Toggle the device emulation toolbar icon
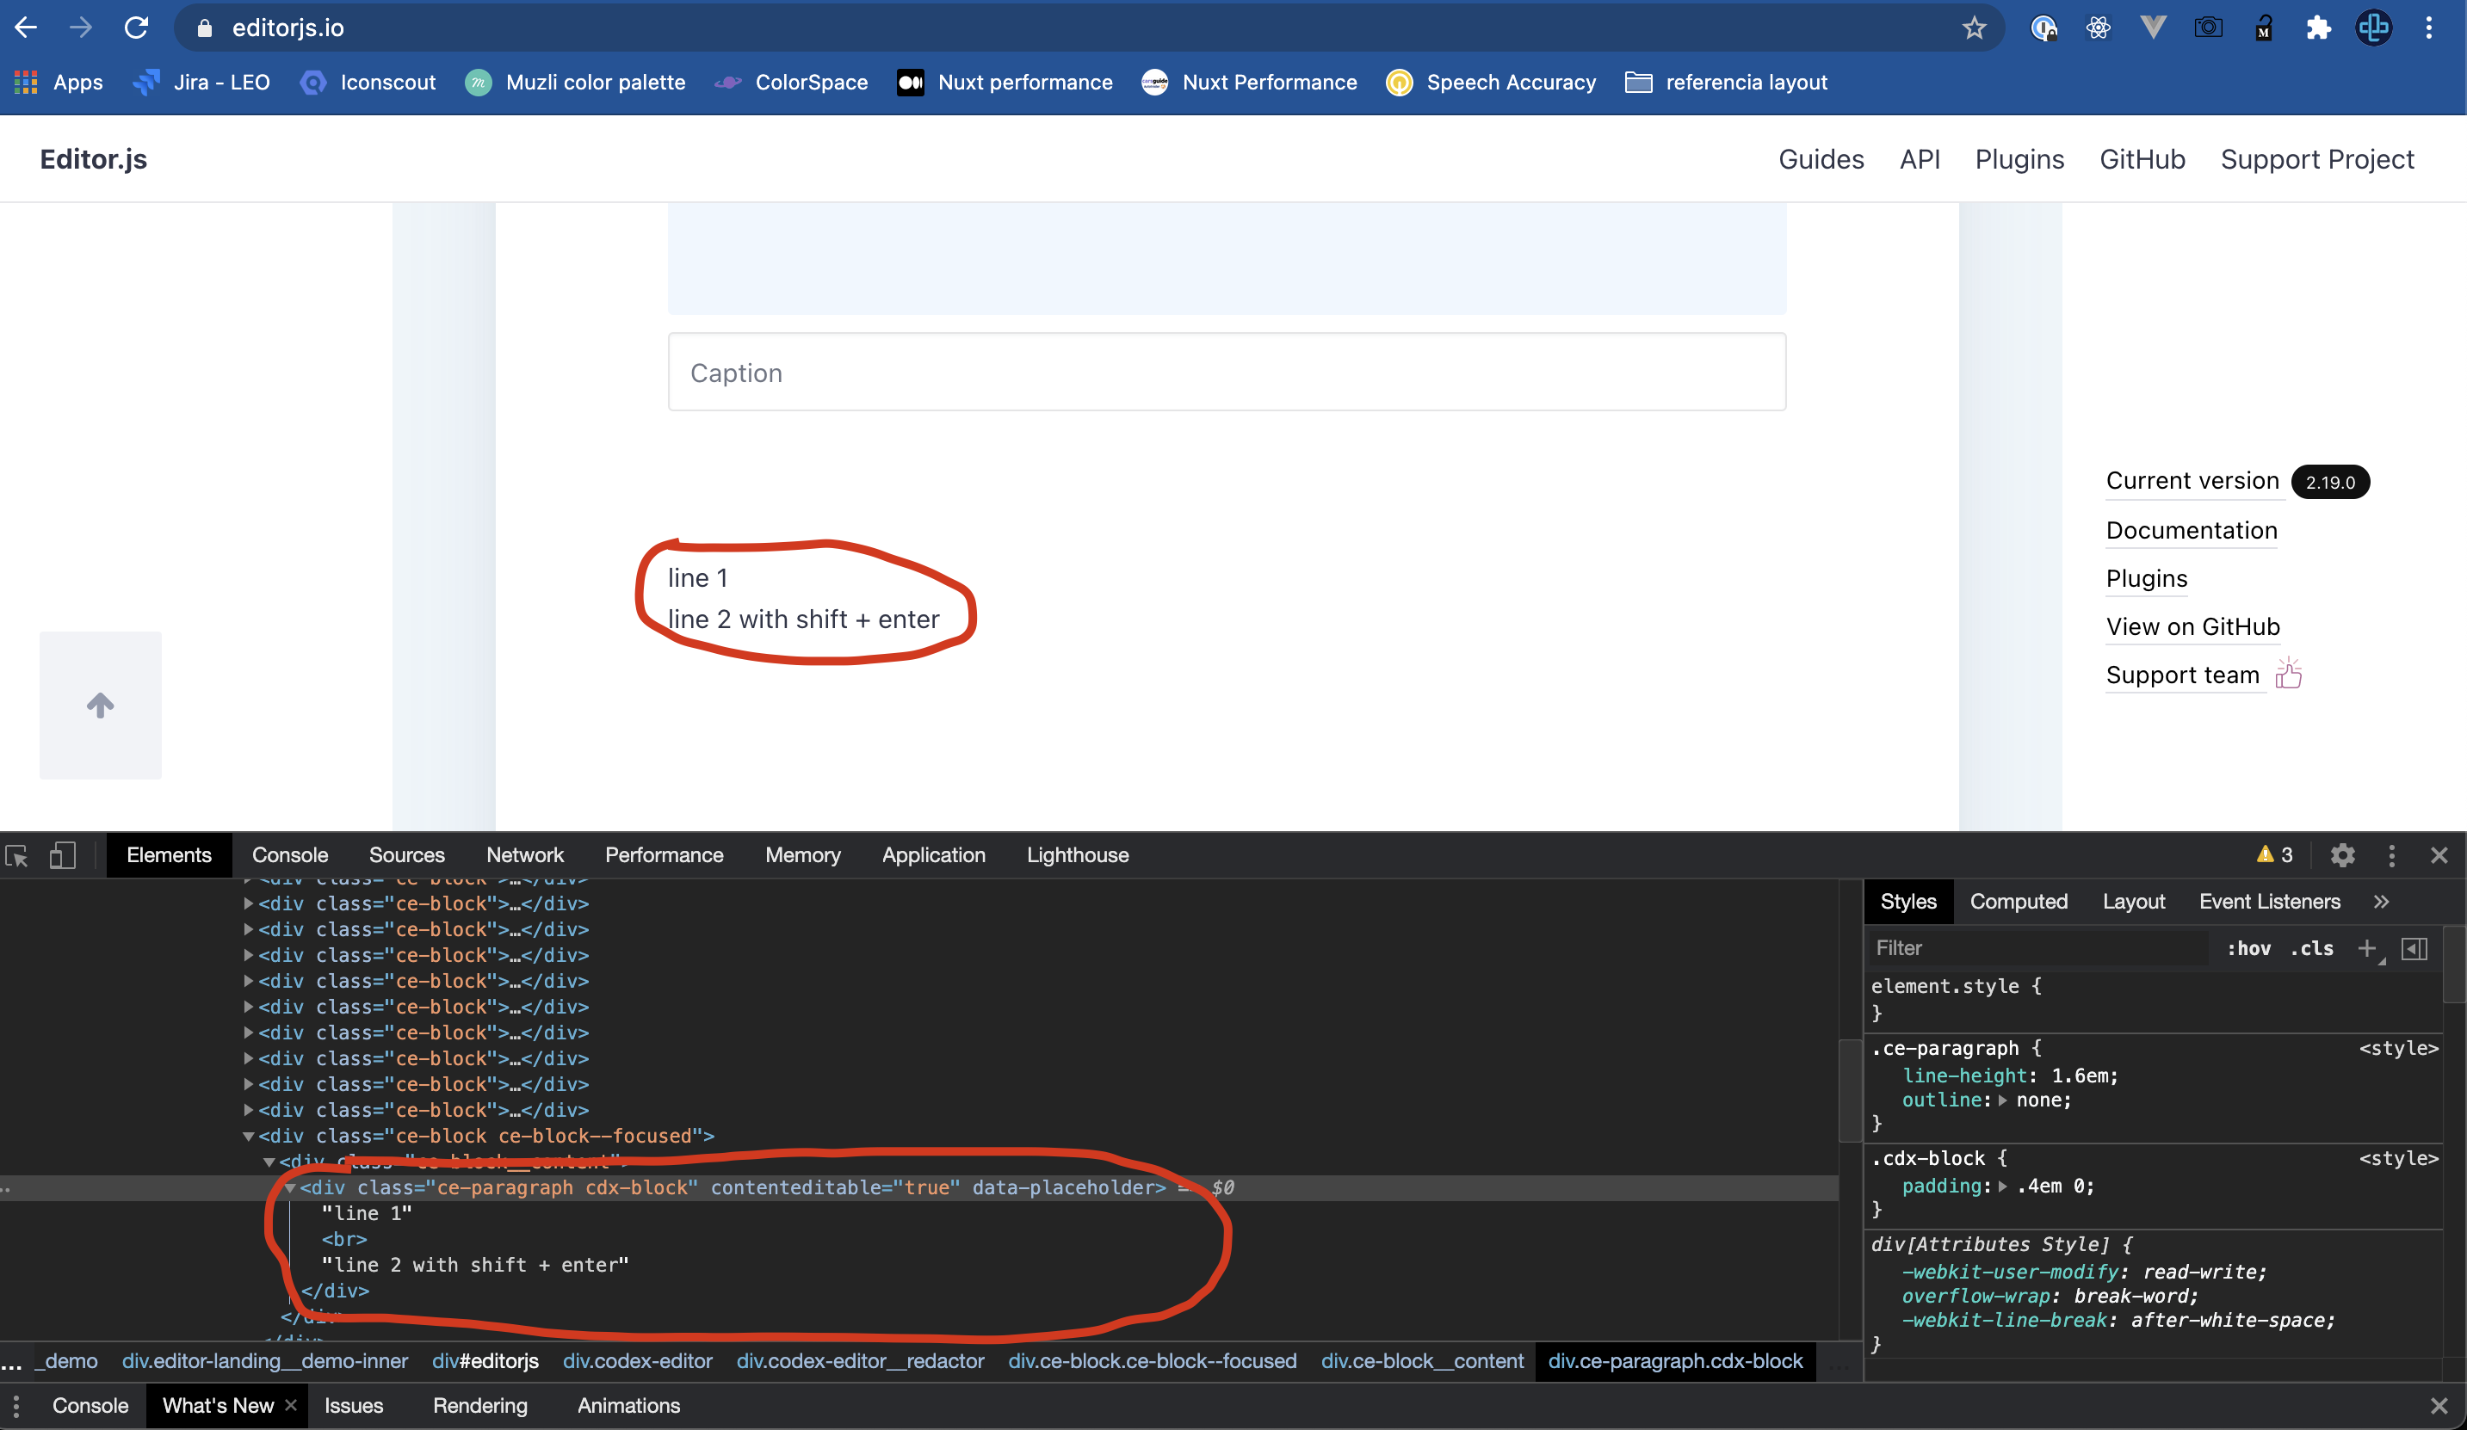Screen dimensions: 2467x1430 click(62, 855)
